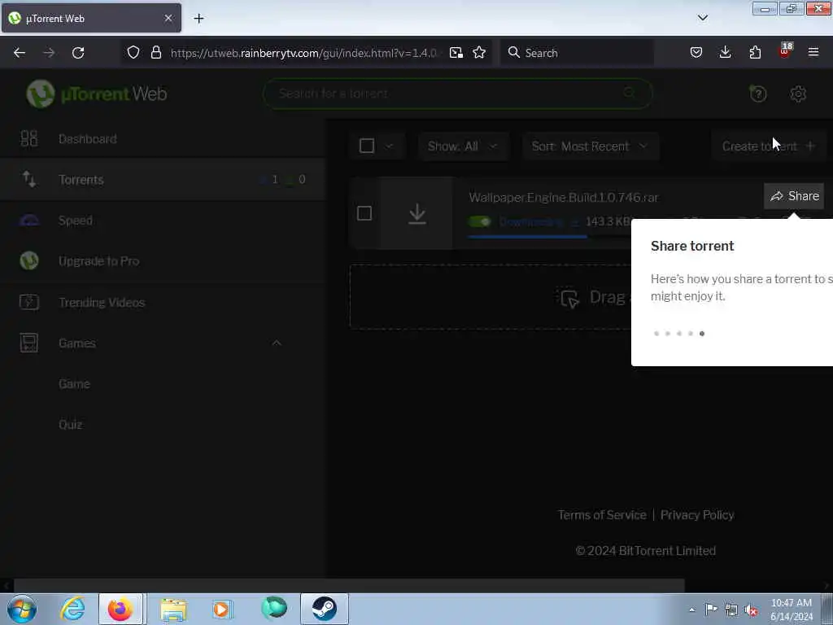Image resolution: width=833 pixels, height=625 pixels.
Task: Click the Speed gauge icon
Action: point(29,221)
